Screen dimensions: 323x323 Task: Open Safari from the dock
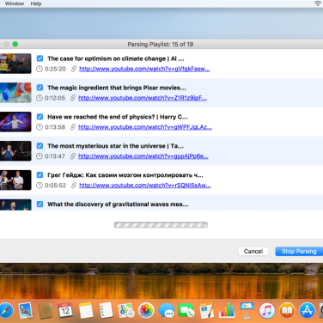point(6,311)
